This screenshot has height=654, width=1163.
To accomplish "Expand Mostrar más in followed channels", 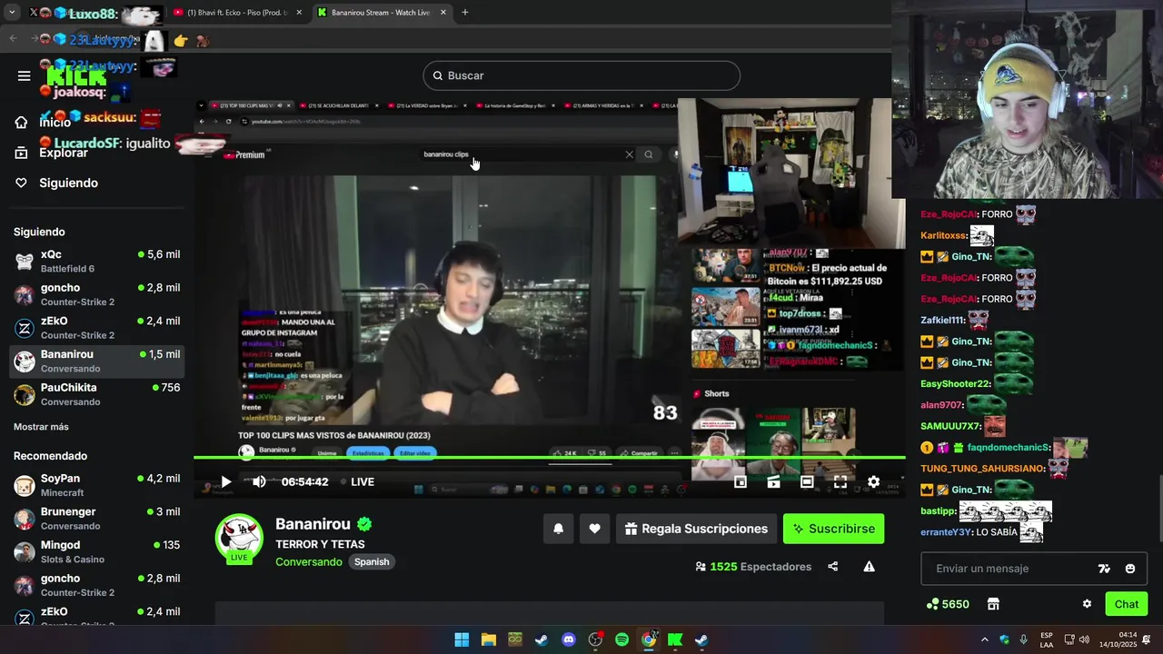I will 41,427.
